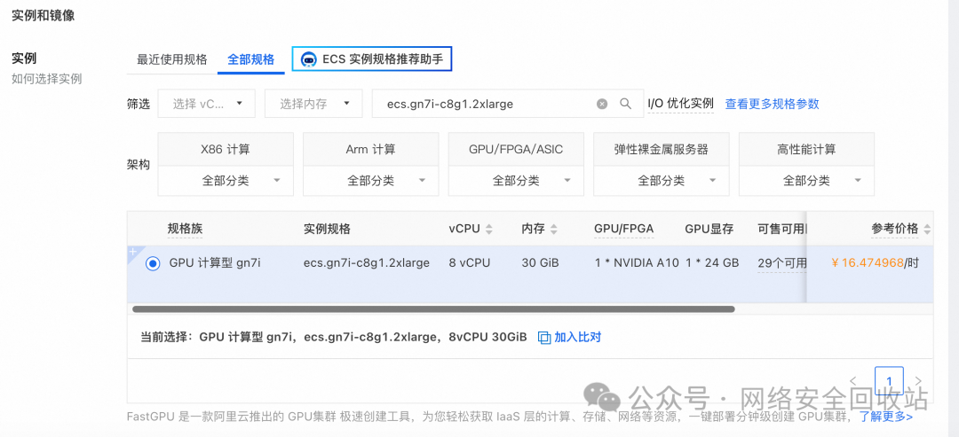Click page number 1 button
The width and height of the screenshot is (959, 437).
(x=889, y=381)
